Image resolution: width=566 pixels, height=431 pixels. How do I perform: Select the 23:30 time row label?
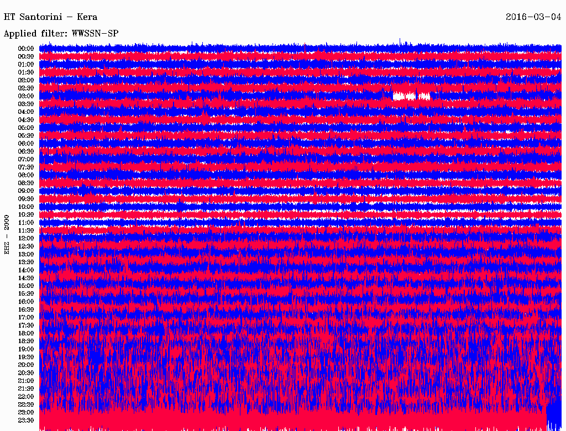[x=26, y=420]
